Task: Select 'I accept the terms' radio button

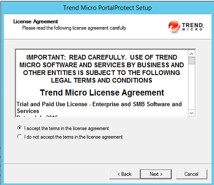Action: 20,128
